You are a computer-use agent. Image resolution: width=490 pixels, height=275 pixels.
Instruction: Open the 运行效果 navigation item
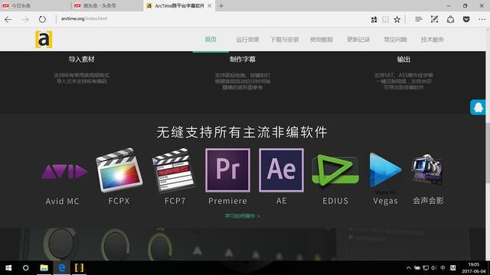point(247,40)
